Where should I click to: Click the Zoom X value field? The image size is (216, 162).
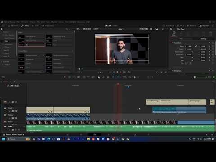189,46
